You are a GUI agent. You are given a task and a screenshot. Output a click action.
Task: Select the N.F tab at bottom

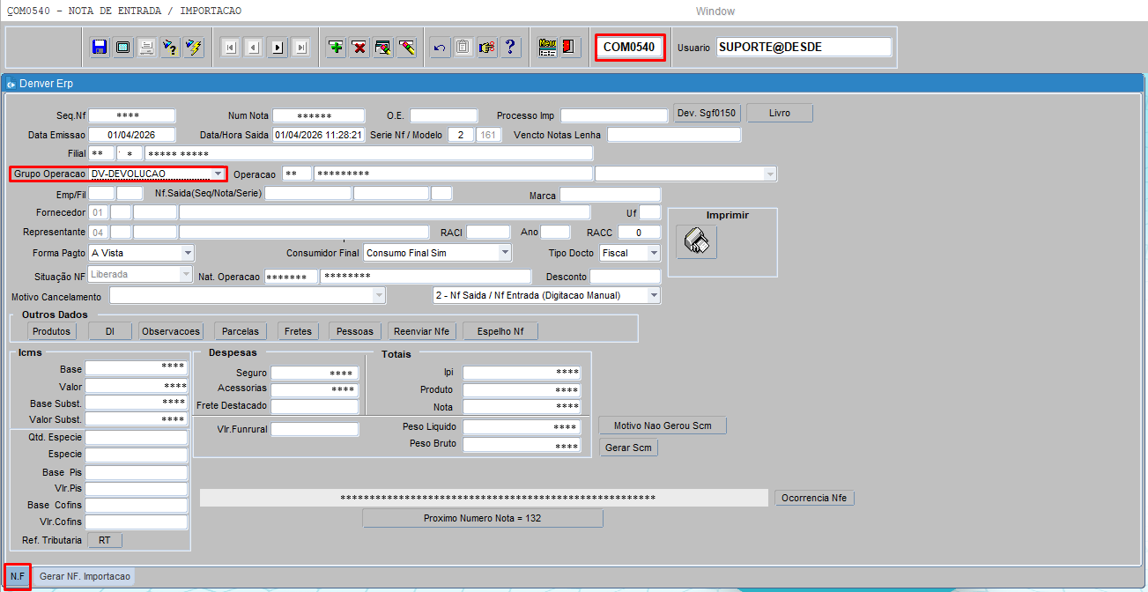click(18, 576)
